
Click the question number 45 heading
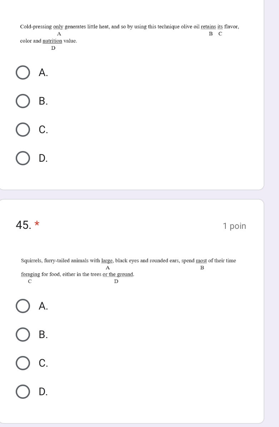(x=24, y=225)
